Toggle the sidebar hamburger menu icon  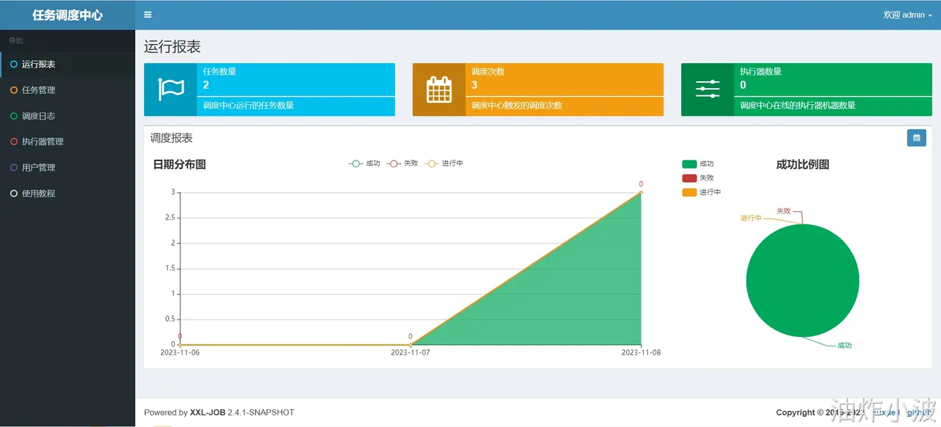[148, 15]
